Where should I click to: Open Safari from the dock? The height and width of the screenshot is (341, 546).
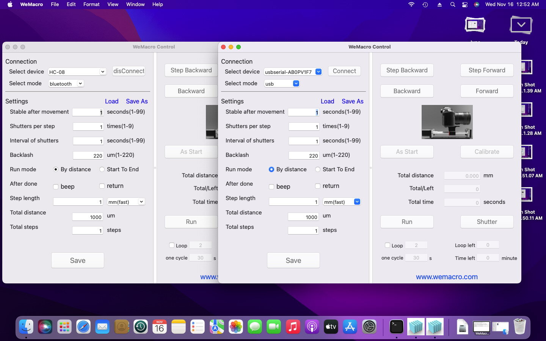[83, 326]
